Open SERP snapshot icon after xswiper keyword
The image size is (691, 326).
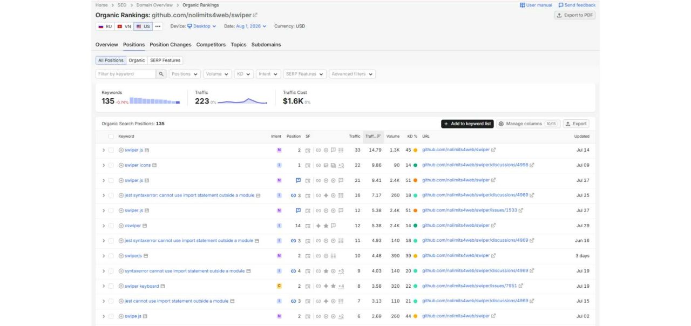145,226
